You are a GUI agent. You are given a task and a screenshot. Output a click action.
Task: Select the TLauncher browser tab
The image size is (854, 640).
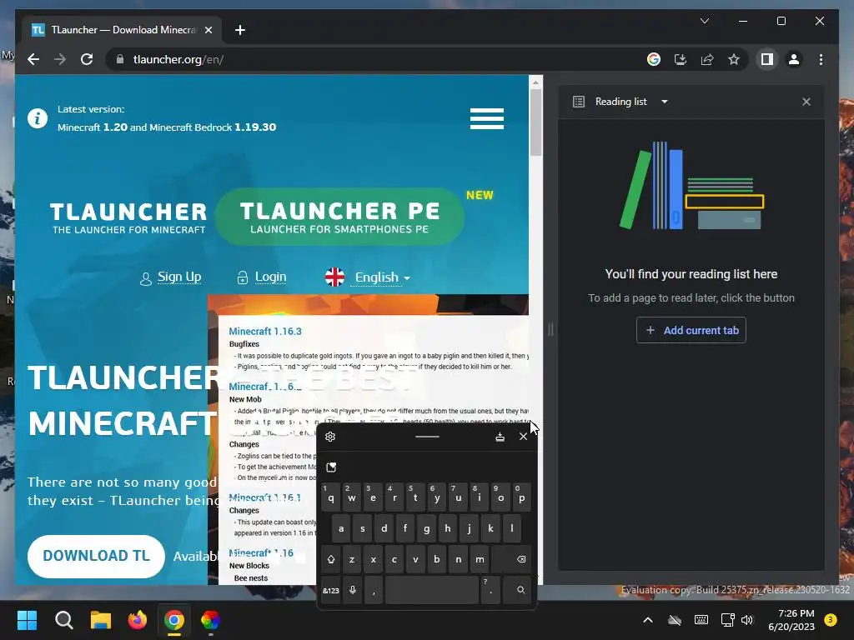click(122, 30)
